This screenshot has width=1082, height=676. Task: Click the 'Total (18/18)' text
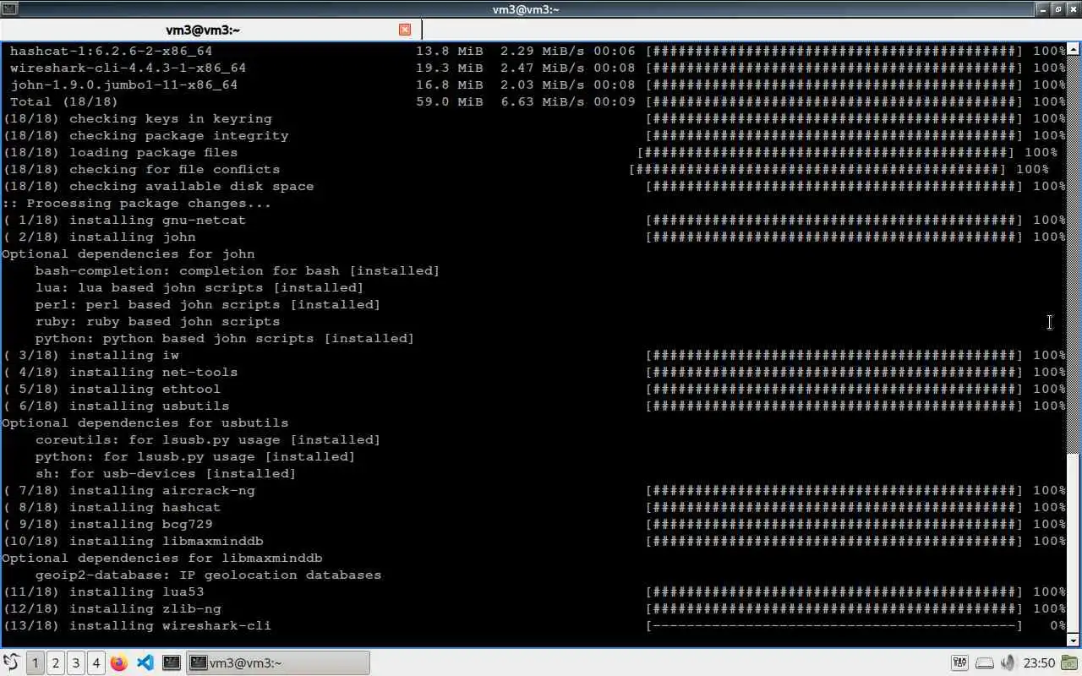coord(64,101)
